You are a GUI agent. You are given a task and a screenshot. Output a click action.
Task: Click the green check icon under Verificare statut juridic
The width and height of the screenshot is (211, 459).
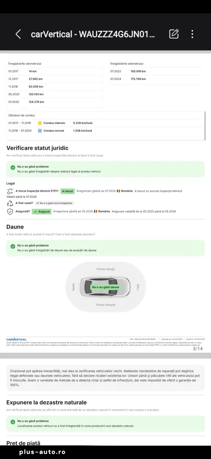[13, 168]
